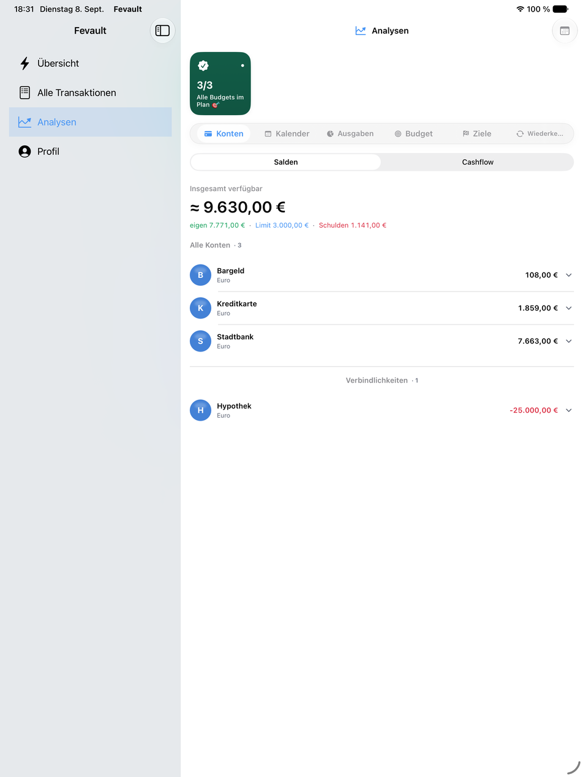Click the verified badge on budget card

pos(203,66)
